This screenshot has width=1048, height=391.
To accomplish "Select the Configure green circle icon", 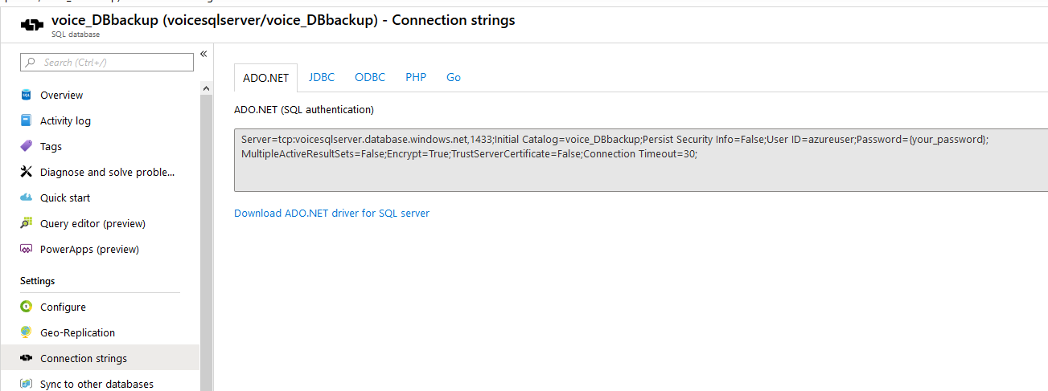I will tap(26, 307).
